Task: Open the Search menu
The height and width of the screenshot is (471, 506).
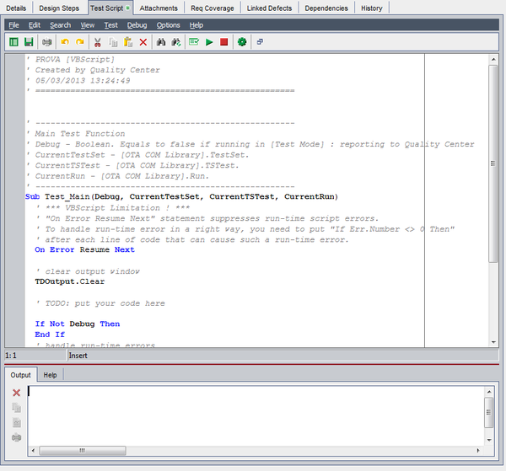Action: pos(61,25)
